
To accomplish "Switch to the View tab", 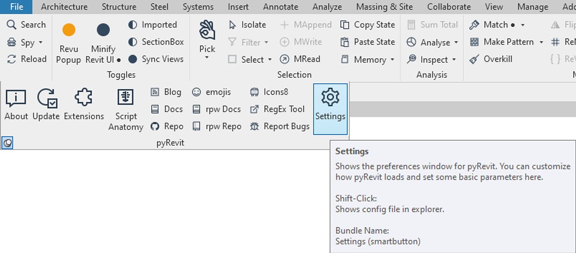I will [494, 7].
